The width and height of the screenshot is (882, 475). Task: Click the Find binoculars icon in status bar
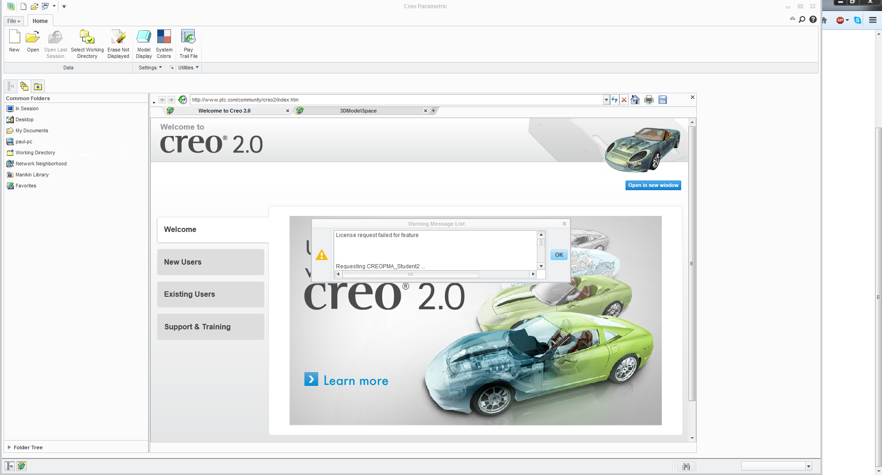[x=686, y=467]
